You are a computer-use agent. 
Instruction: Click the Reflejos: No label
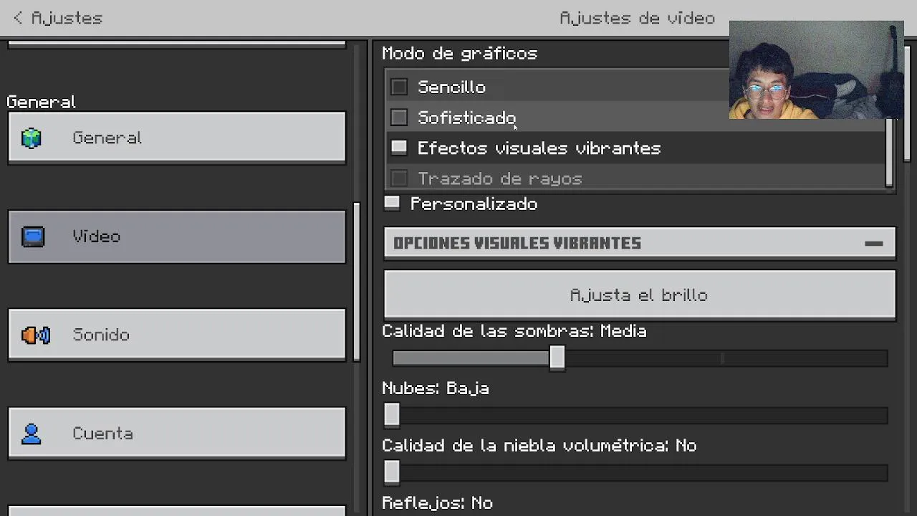(437, 503)
